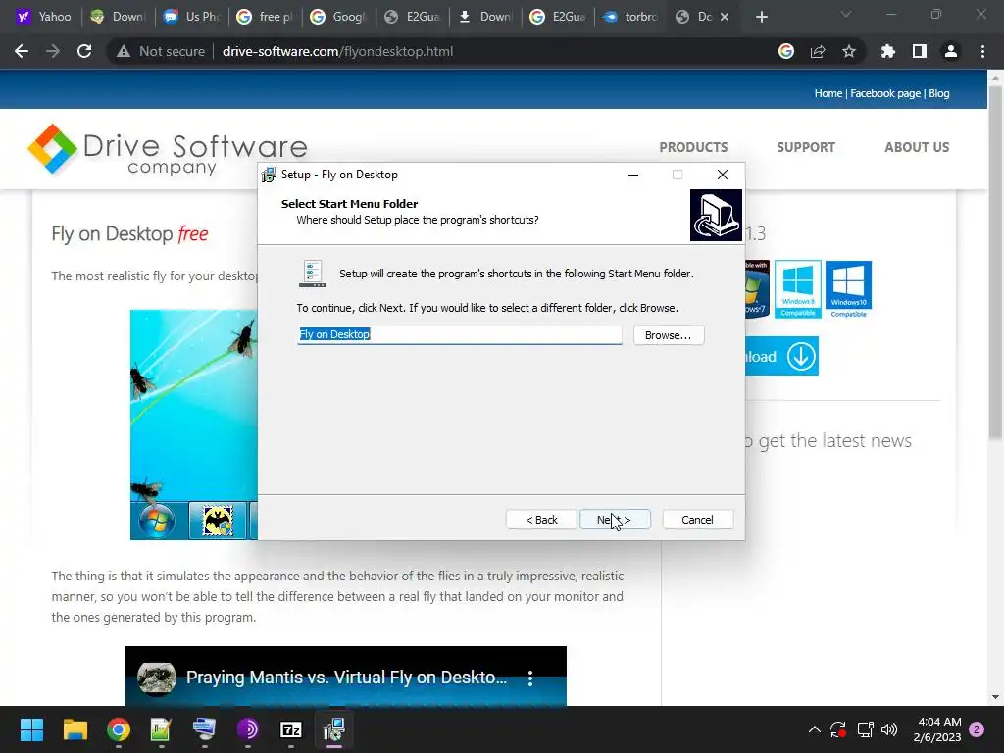The image size is (1004, 753).
Task: Click the Chrome forward arrow
Action: [53, 51]
